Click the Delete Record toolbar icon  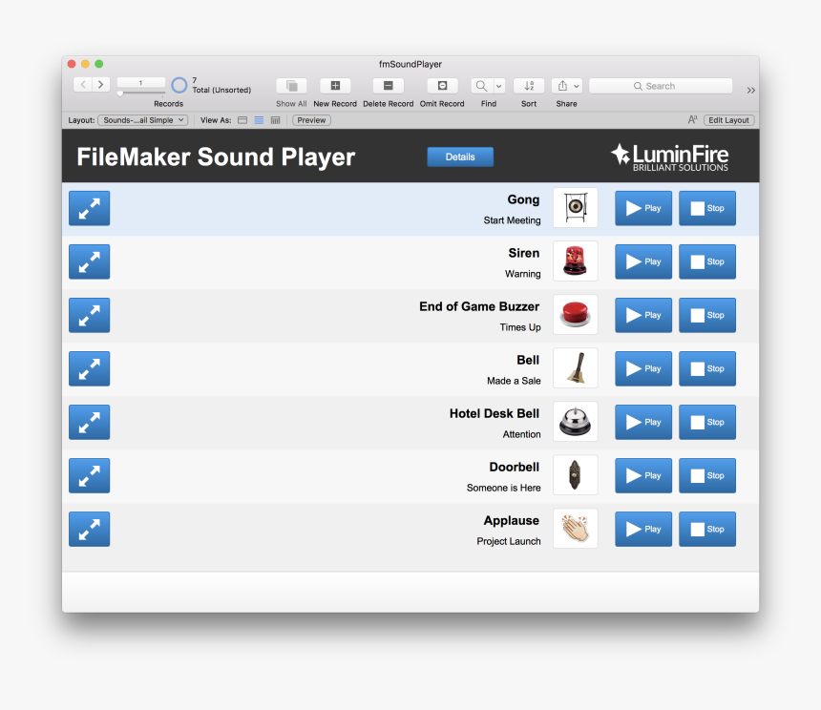(388, 85)
